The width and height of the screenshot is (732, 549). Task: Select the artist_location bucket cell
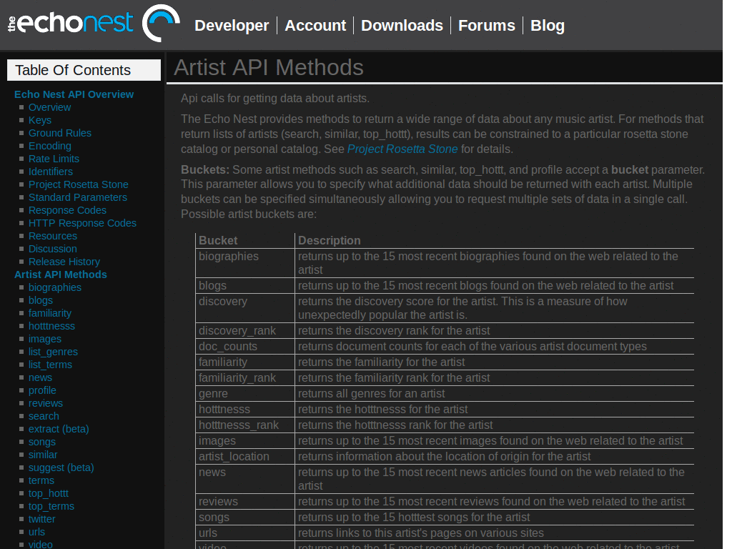[245, 456]
